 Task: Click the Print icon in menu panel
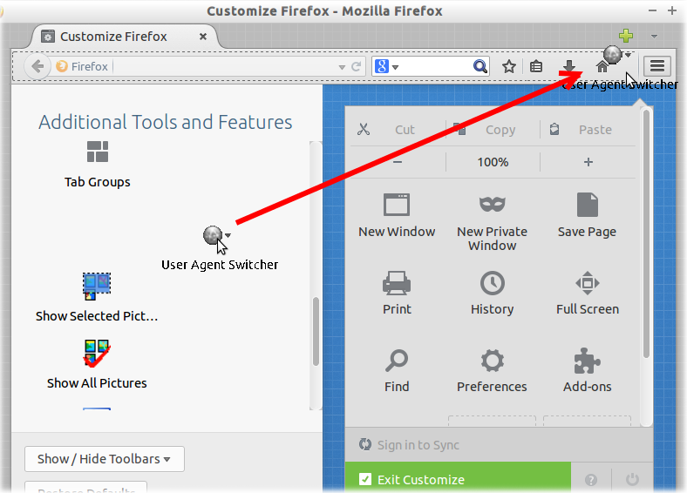tap(397, 284)
